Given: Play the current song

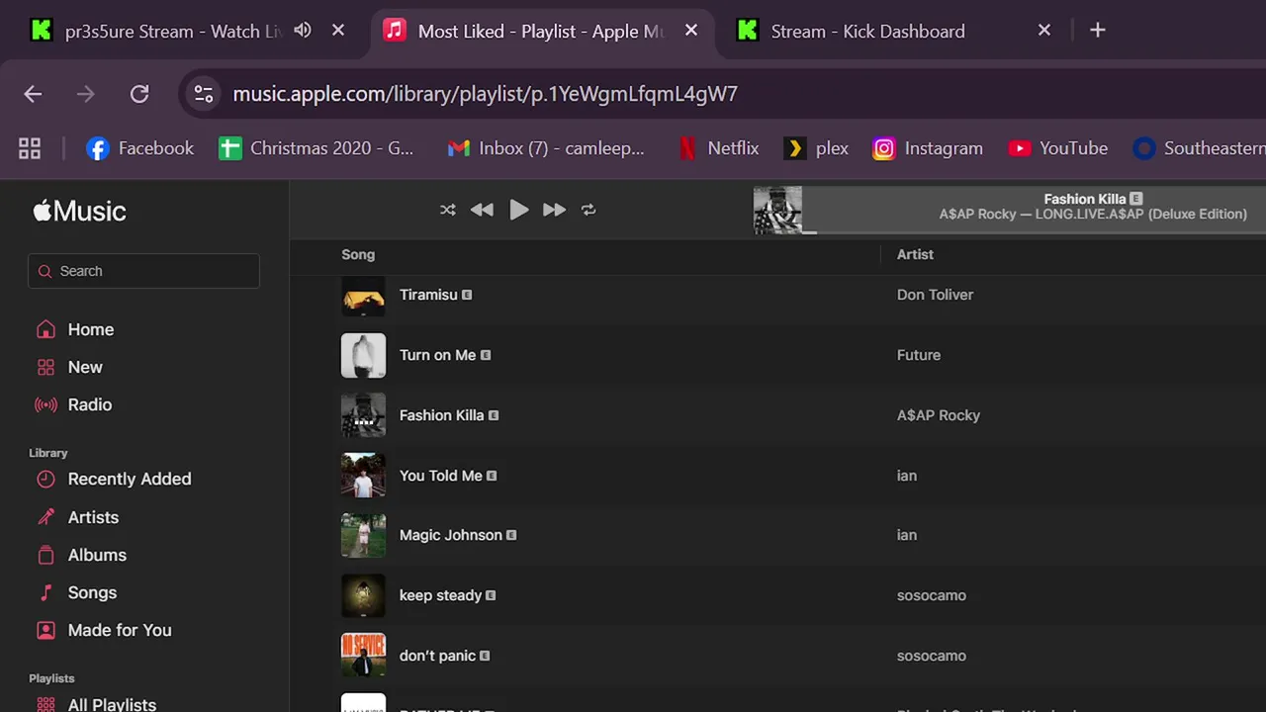Looking at the screenshot, I should click(x=518, y=210).
